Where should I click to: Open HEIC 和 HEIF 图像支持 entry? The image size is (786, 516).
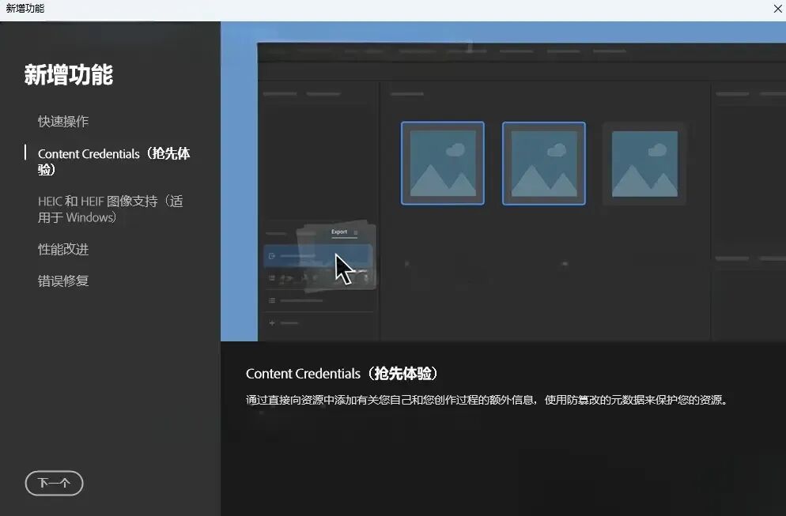coord(110,209)
